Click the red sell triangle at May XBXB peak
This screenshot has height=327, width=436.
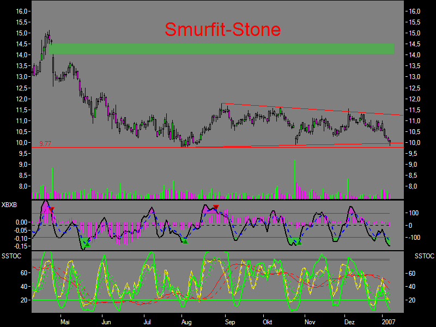tap(52, 209)
